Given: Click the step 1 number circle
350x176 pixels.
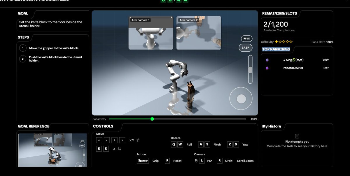Looking at the screenshot, I should 23,48.
